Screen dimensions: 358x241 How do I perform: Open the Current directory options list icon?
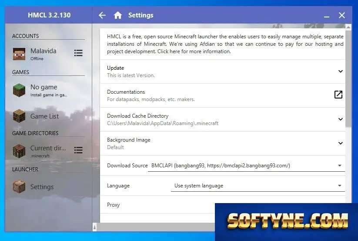[78, 150]
